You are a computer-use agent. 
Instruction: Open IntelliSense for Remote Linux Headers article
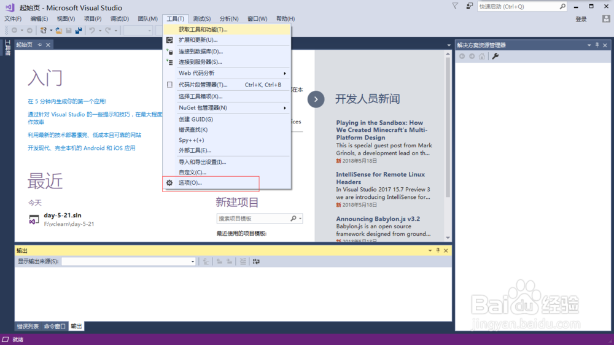[x=380, y=178]
